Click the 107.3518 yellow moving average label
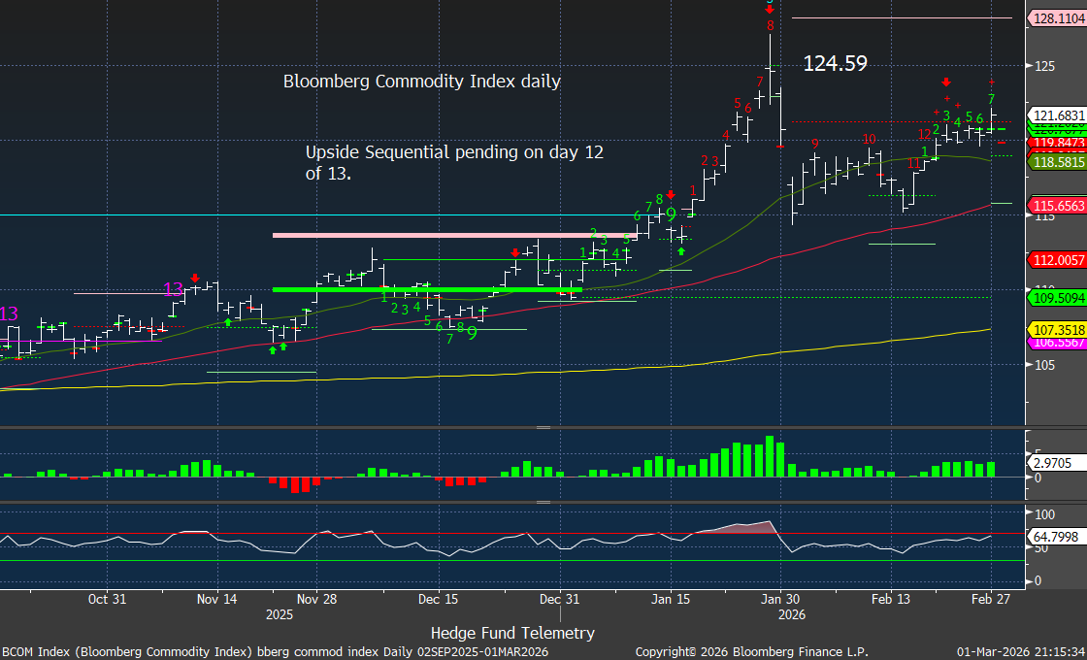Image resolution: width=1087 pixels, height=660 pixels. [1056, 329]
